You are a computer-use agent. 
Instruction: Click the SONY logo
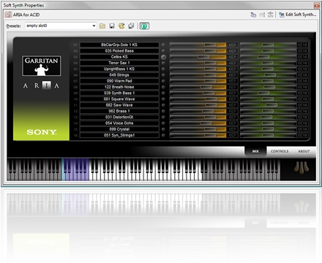click(x=42, y=132)
